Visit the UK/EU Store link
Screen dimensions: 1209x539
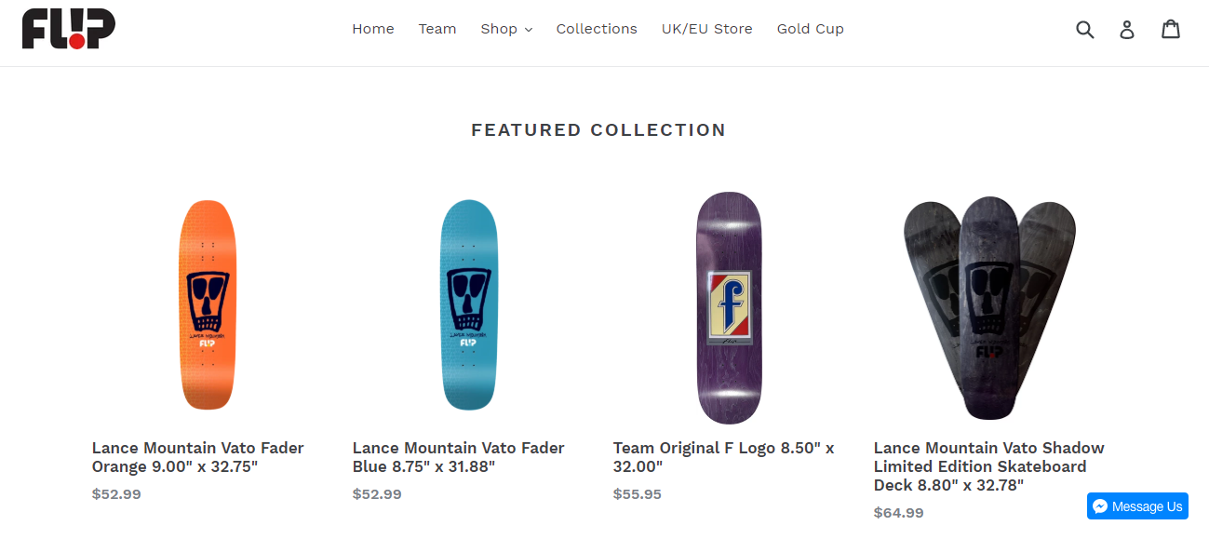[707, 29]
